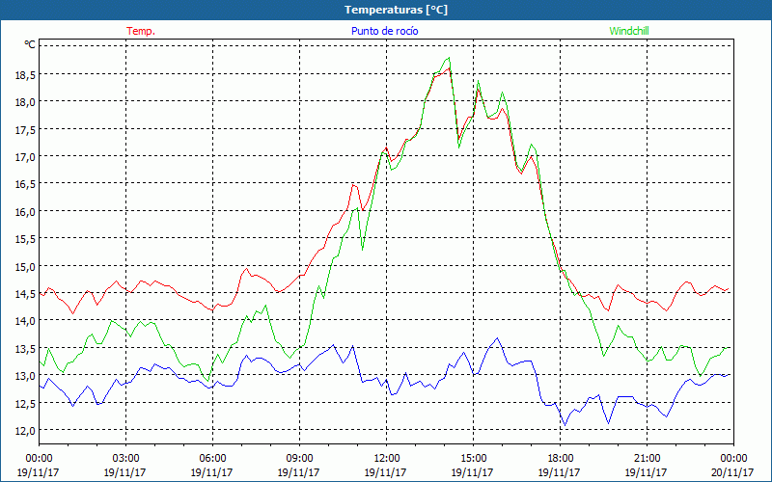Click the 14,0 y-axis value
The image size is (772, 482).
[24, 321]
